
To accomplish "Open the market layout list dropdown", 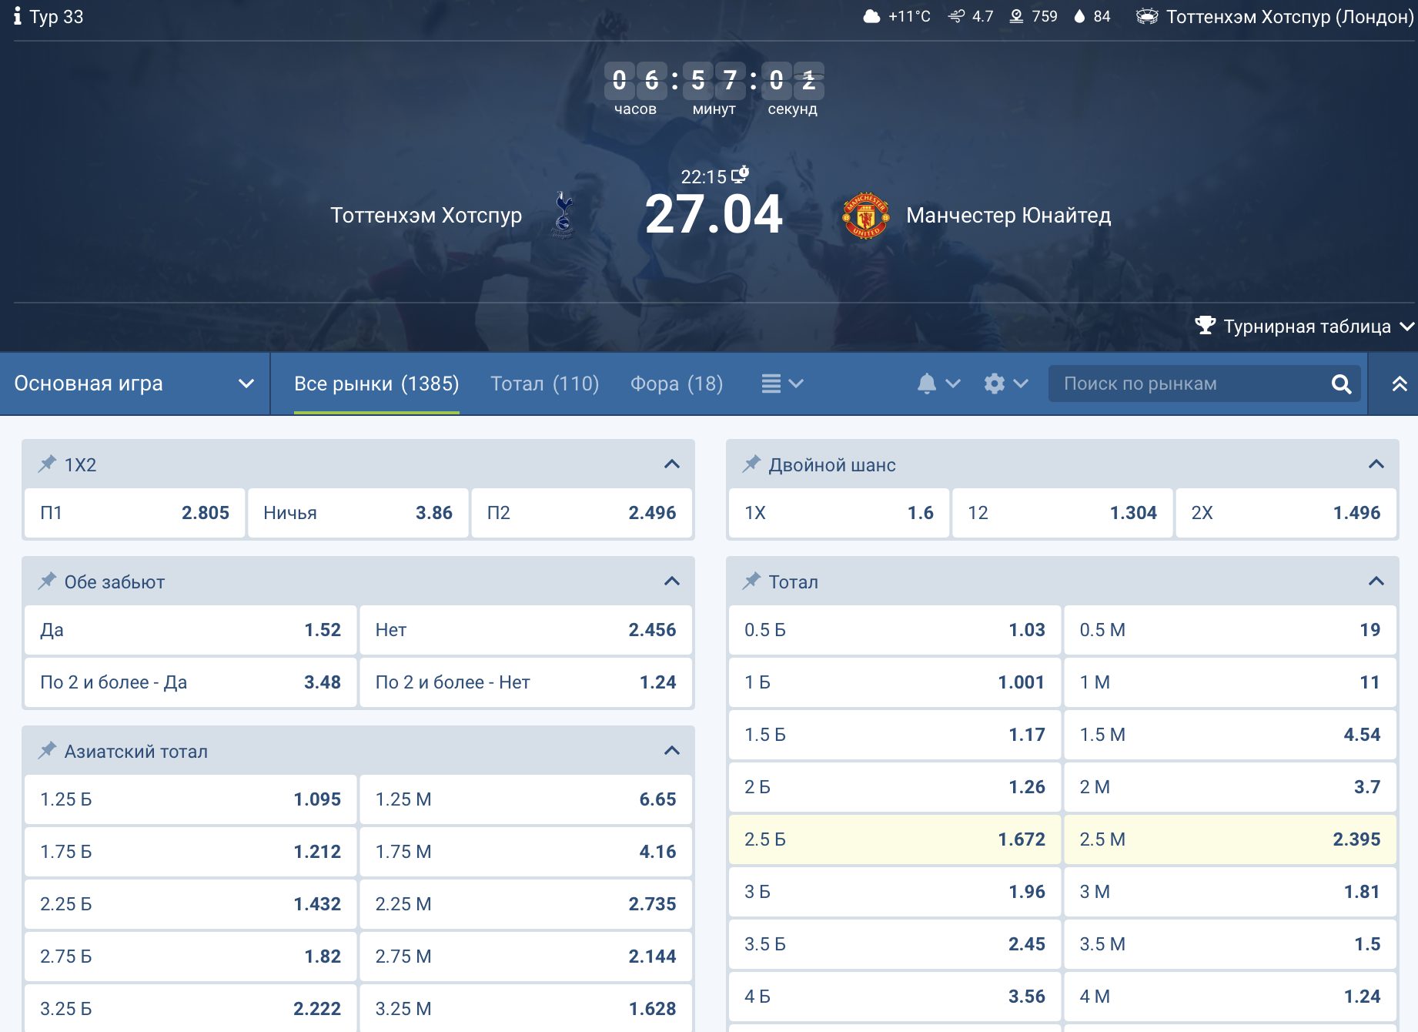I will click(x=781, y=384).
